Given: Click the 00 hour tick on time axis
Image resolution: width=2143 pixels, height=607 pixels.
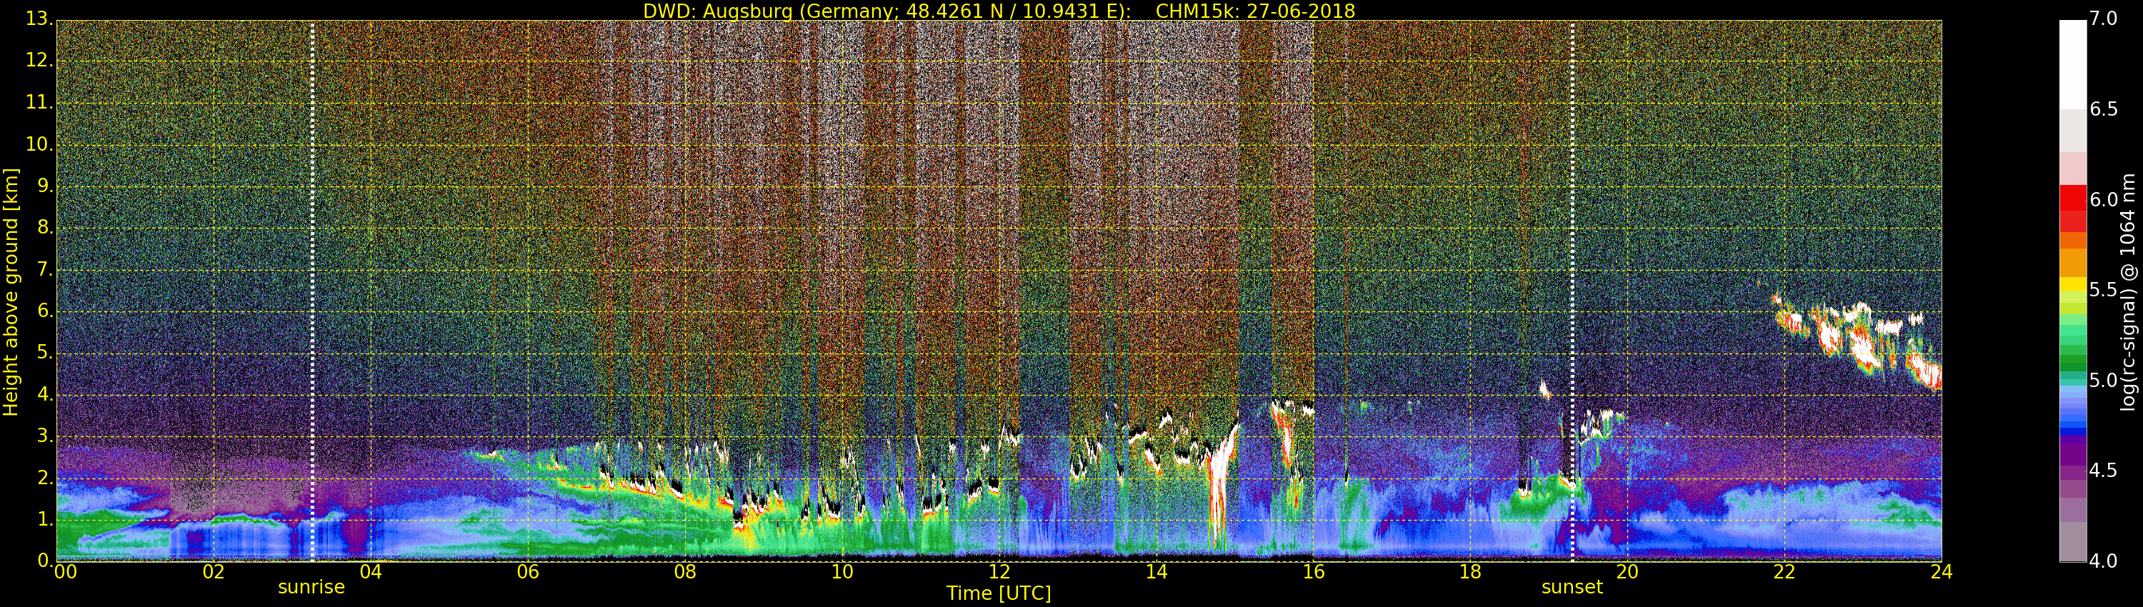Looking at the screenshot, I should click(65, 571).
